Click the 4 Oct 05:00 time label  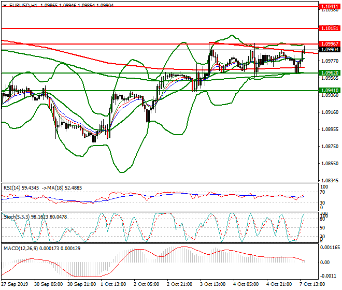(x=246, y=284)
